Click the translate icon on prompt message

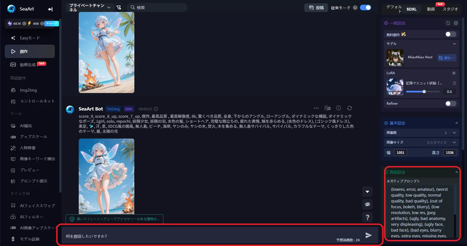point(327,108)
